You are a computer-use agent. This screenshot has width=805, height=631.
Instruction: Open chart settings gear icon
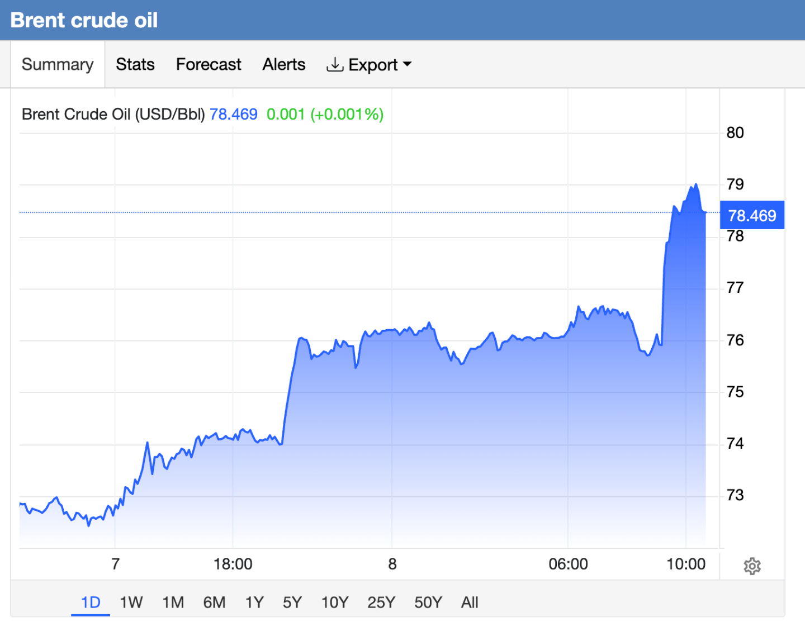752,566
